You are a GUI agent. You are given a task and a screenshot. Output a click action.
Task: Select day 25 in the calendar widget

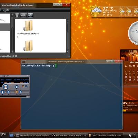point(130,80)
